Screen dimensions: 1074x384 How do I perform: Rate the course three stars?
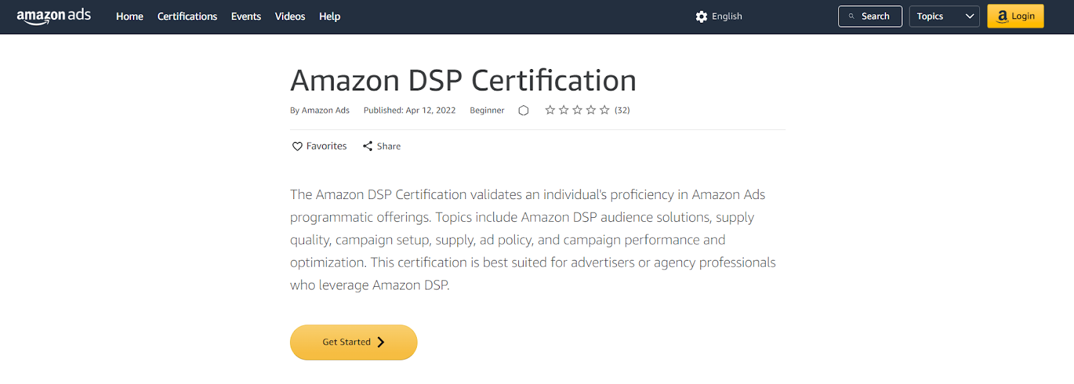(577, 110)
